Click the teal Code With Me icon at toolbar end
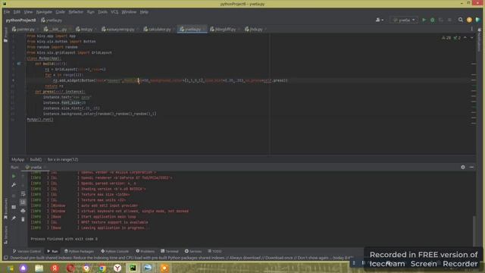The width and height of the screenshot is (485, 273). (477, 20)
